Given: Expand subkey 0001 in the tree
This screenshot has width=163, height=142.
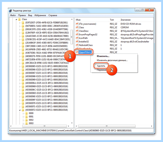Looking at the screenshot, I should tap(23, 117).
